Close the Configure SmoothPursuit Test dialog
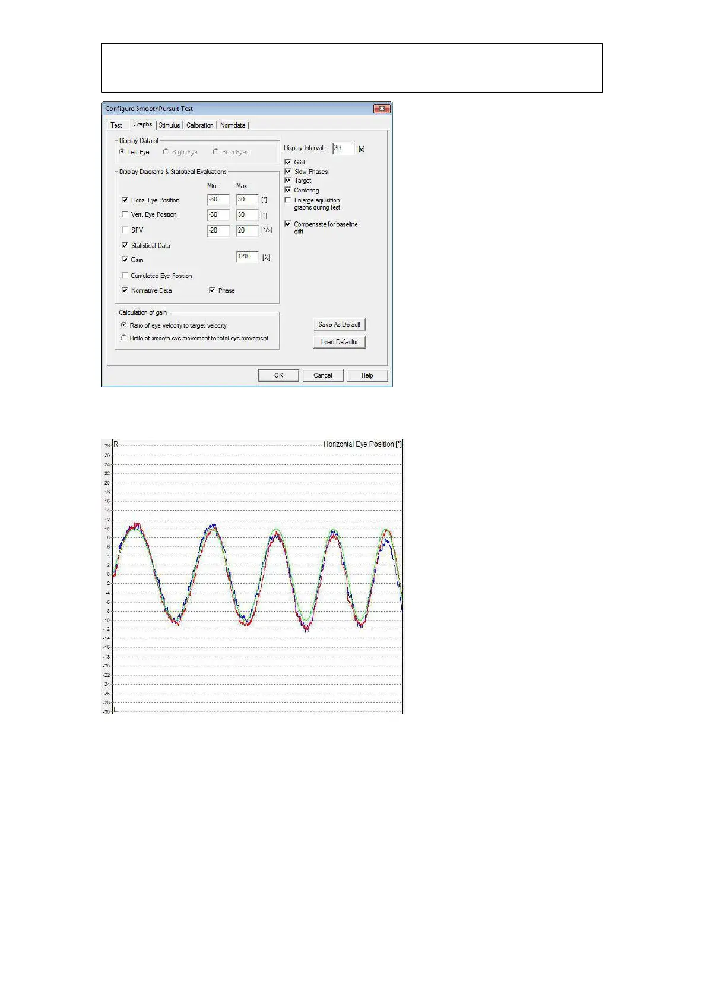 (x=381, y=109)
